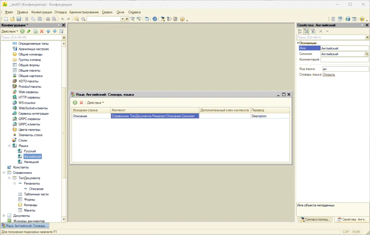This screenshot has height=235, width=370.
Task: Open Действия dropdown in dictionary window
Action: click(x=95, y=103)
